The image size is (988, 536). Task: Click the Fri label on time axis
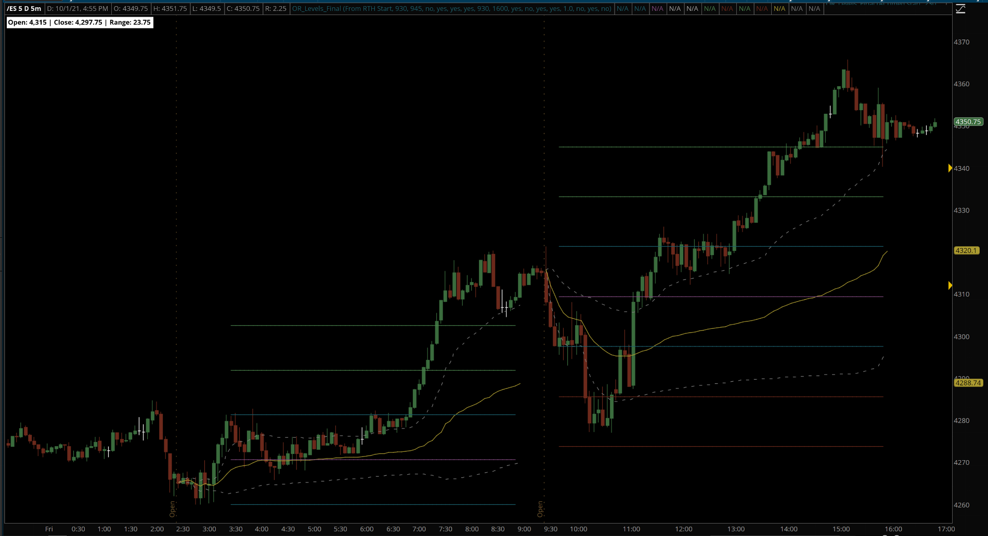[x=49, y=529]
